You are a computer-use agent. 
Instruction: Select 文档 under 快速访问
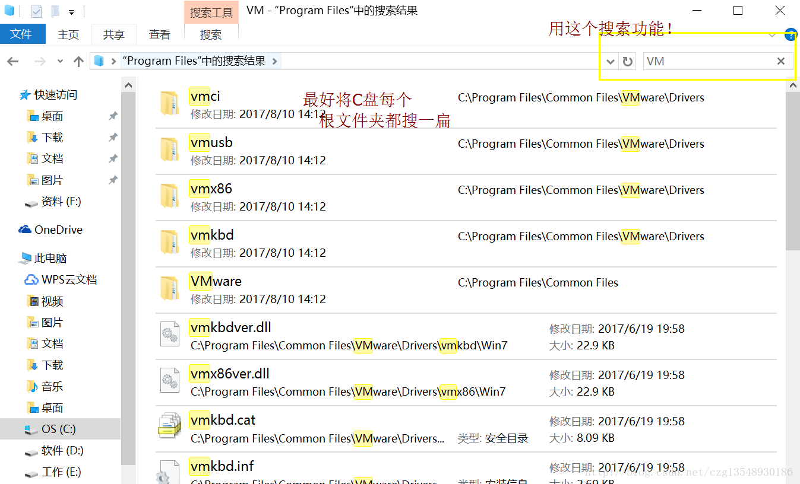coord(52,159)
